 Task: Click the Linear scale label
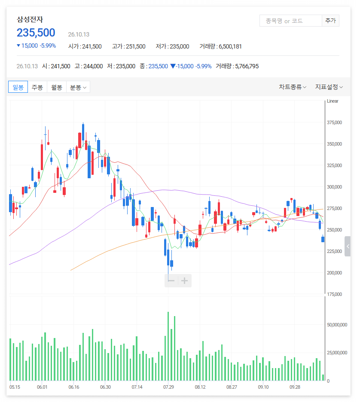[x=333, y=101]
